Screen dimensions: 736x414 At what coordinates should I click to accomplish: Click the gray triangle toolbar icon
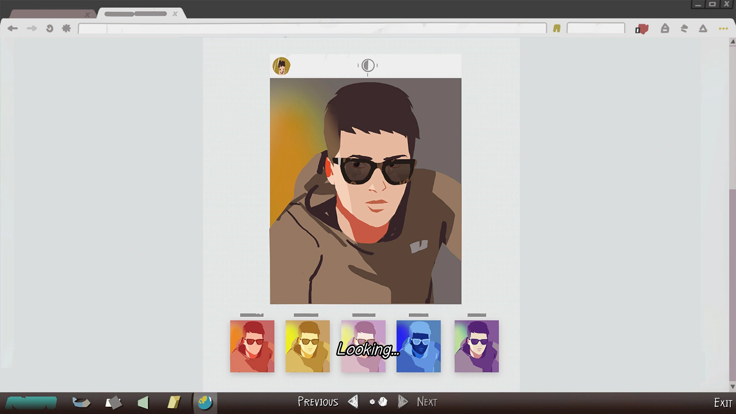point(703,29)
